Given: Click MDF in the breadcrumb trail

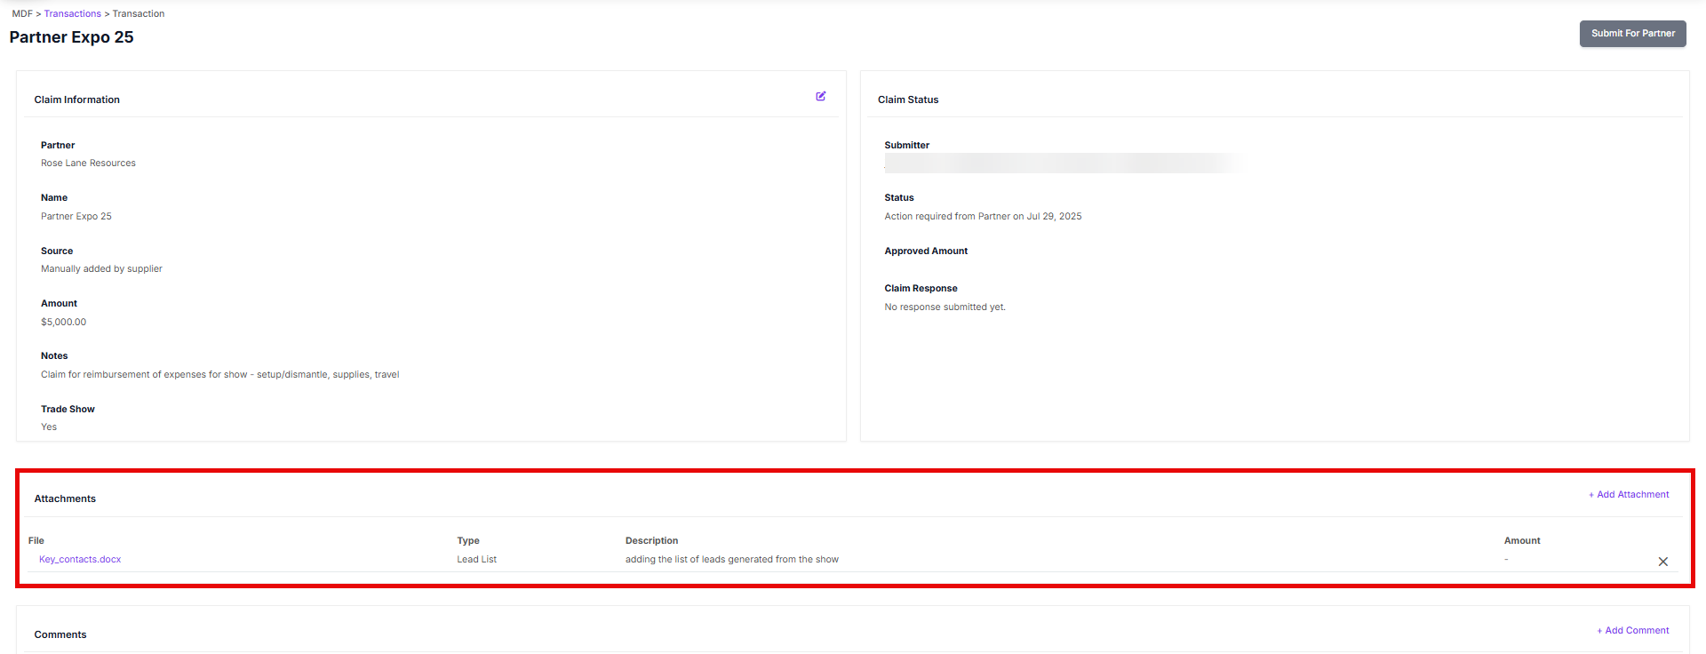Looking at the screenshot, I should click(x=21, y=13).
